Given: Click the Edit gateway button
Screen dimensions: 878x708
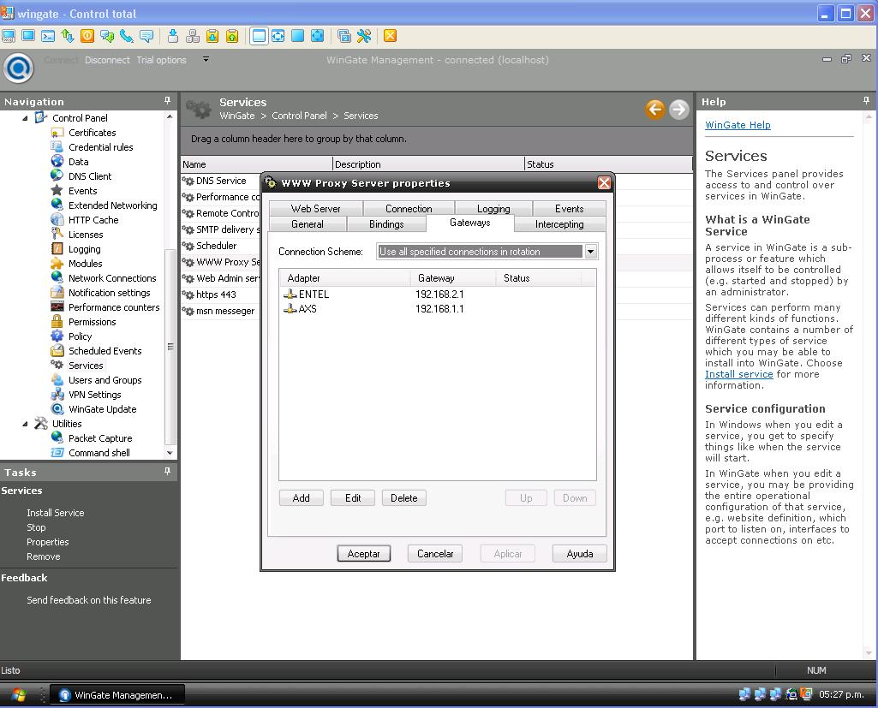Looking at the screenshot, I should tap(353, 498).
